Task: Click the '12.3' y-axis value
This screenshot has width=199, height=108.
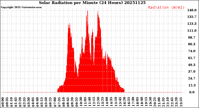Action: tap(192, 85)
